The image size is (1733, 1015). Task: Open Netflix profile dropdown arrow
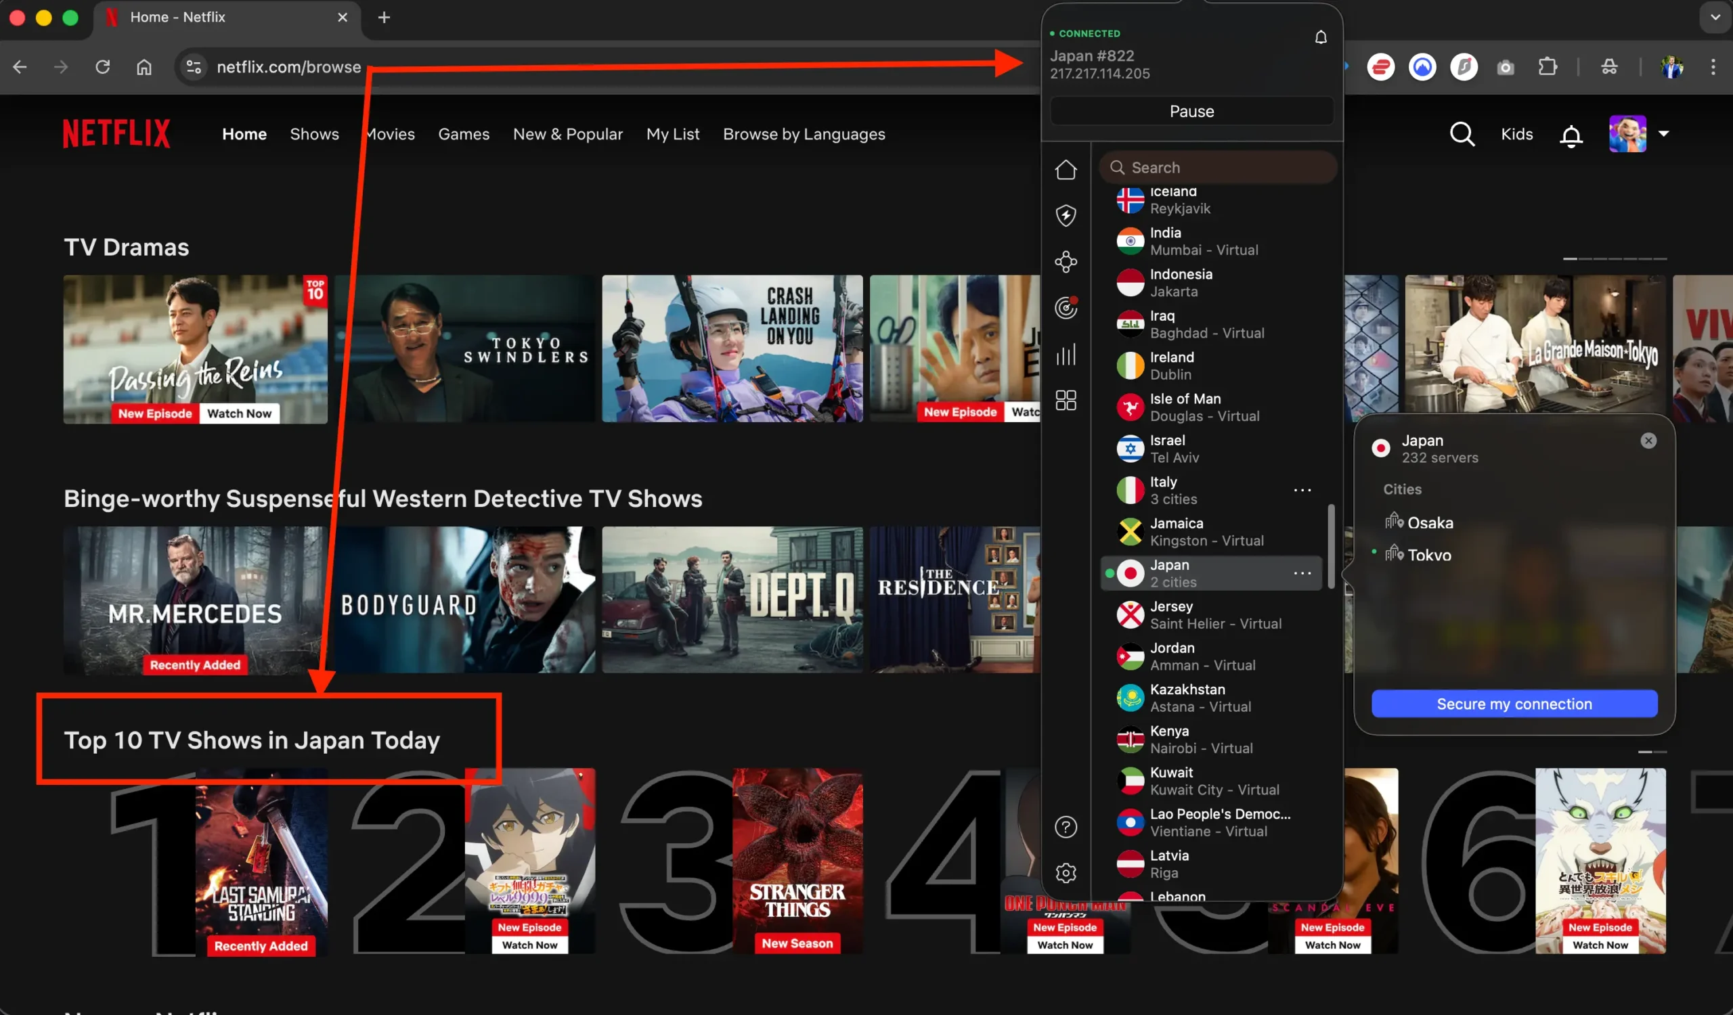[1665, 134]
